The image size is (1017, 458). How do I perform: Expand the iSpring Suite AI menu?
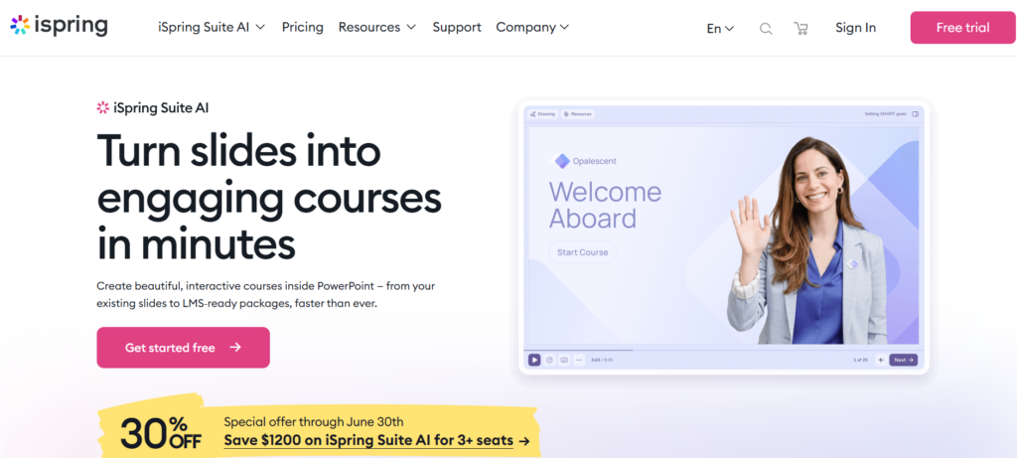(212, 27)
